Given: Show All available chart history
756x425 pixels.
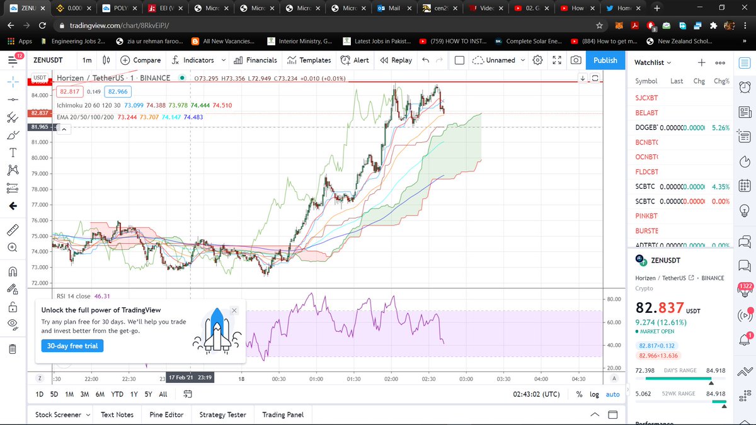Looking at the screenshot, I should 163,394.
